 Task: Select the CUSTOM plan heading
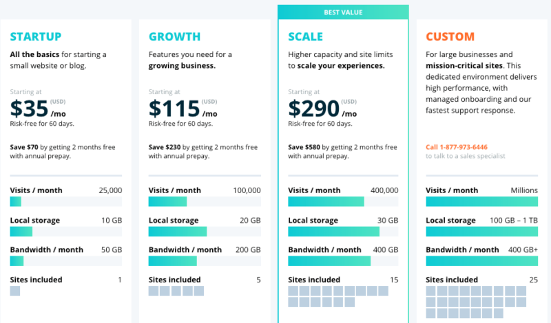450,36
